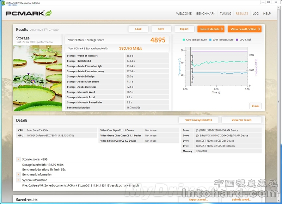Click the results date 2013/11/24 timestamp
Screen dimensions: 282x204
click(44, 30)
